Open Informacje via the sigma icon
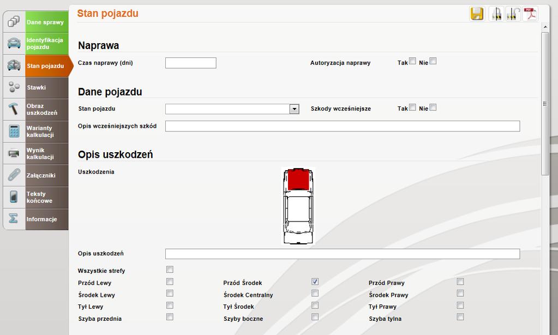Screen dimensions: 558x335 tap(14, 219)
